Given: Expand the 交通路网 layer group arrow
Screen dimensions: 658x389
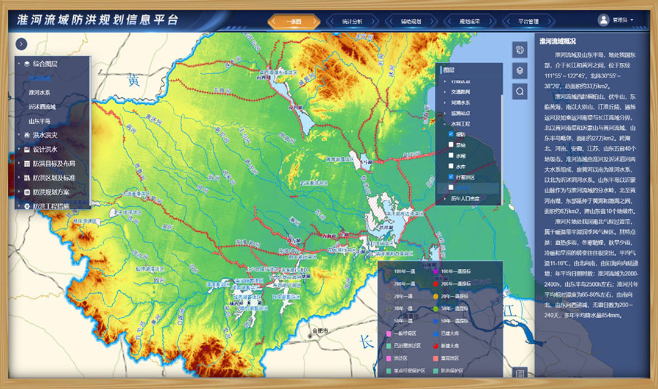Looking at the screenshot, I should 445,92.
